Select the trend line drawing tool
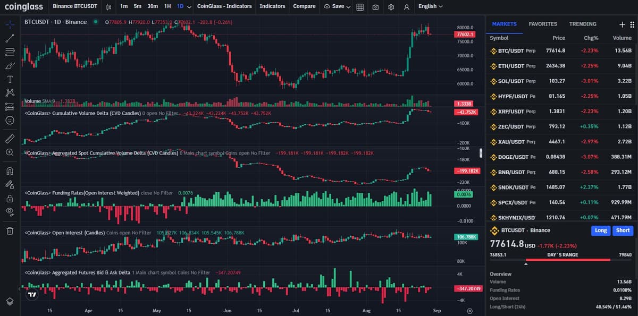The height and width of the screenshot is (316, 638). point(10,38)
